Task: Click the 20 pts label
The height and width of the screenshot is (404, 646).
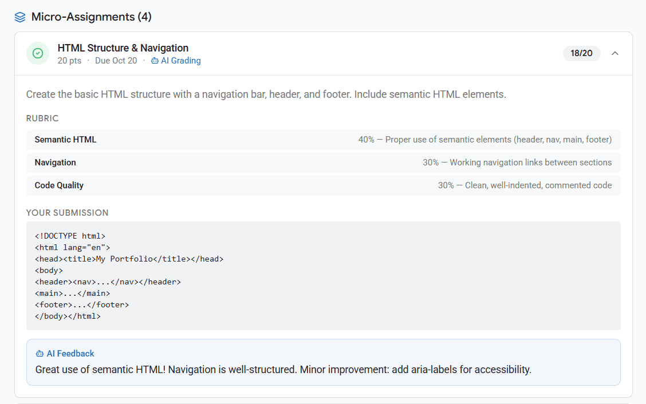Action: coord(69,61)
